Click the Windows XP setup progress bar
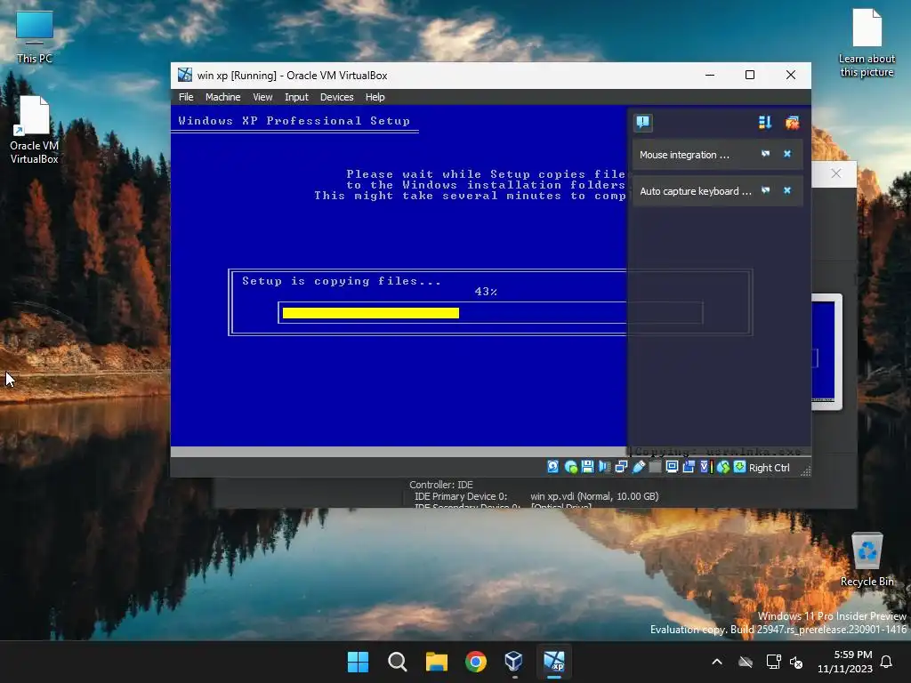Image resolution: width=911 pixels, height=683 pixels. [x=490, y=313]
